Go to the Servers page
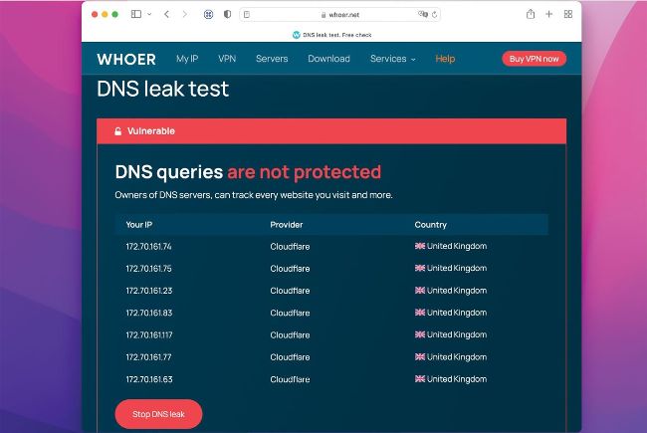 pyautogui.click(x=272, y=59)
